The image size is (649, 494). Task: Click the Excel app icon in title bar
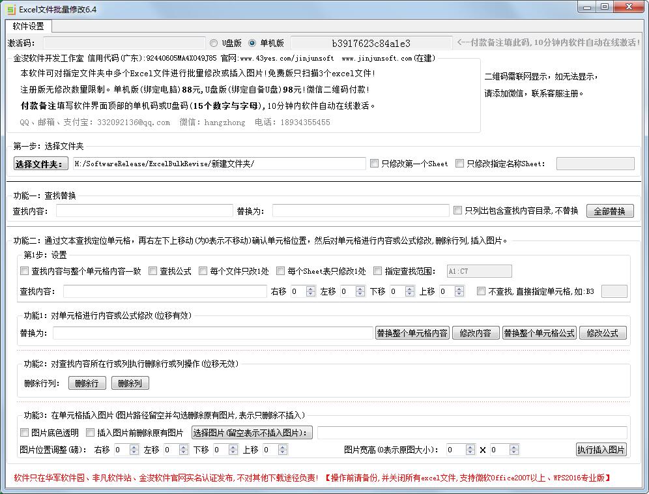[x=9, y=8]
